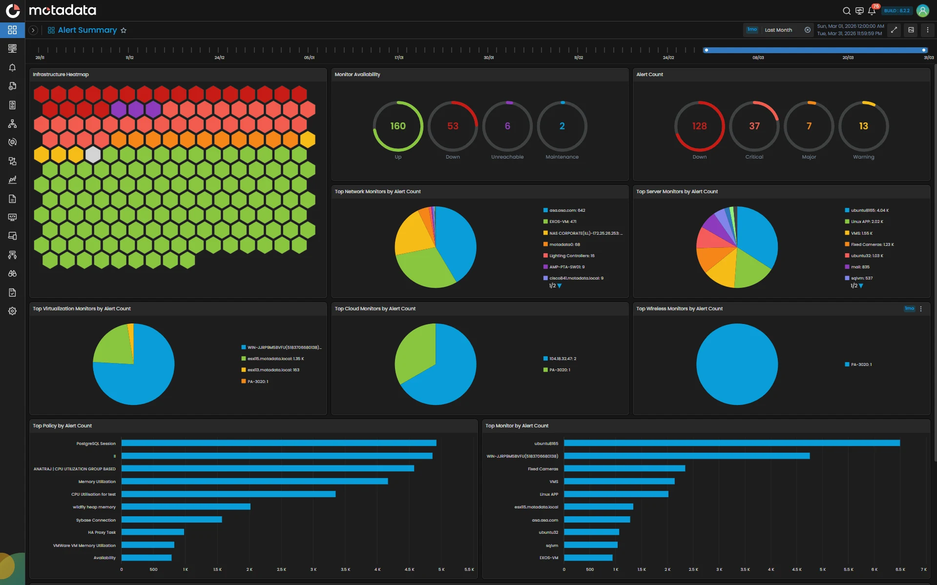
Task: Click the 37 Critical alert gauge
Action: coord(754,126)
